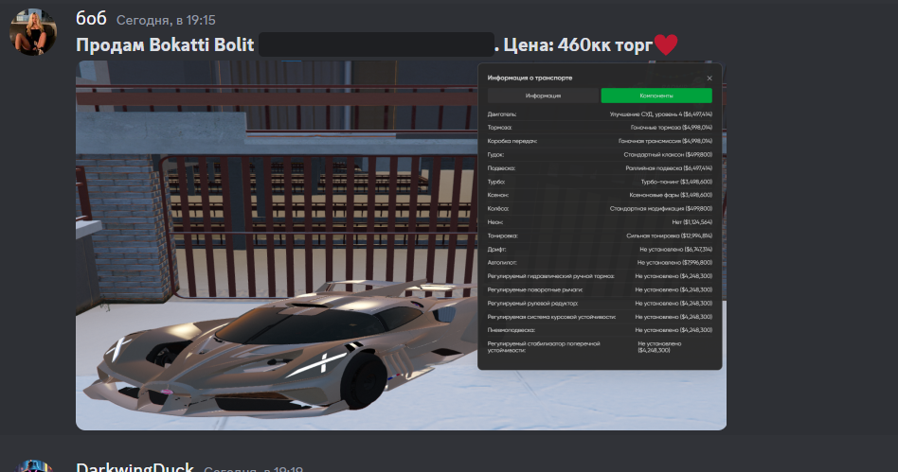
Task: Click the Регулируемый рулевой редуктор row
Action: pyautogui.click(x=600, y=304)
